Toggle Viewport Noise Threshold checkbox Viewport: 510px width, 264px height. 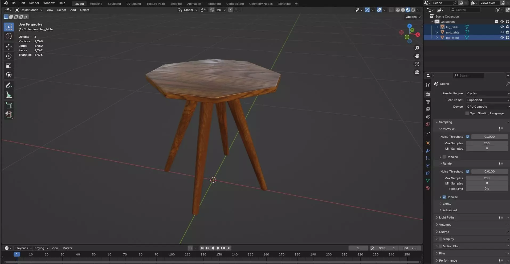tap(468, 137)
